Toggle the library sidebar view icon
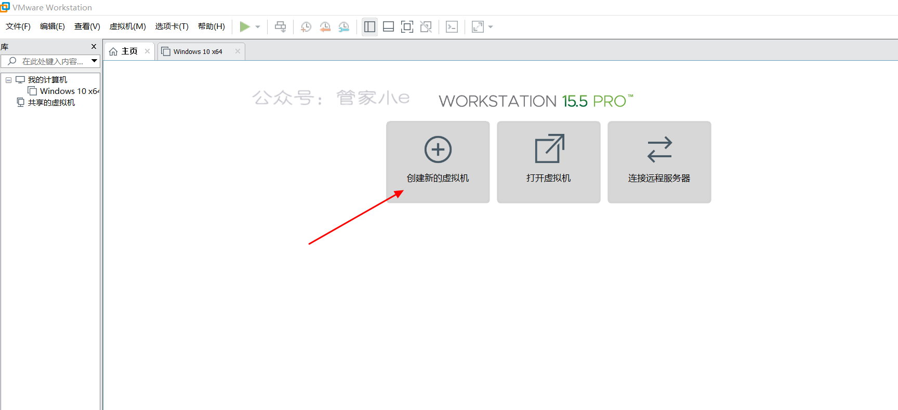Viewport: 898px width, 410px height. [369, 26]
